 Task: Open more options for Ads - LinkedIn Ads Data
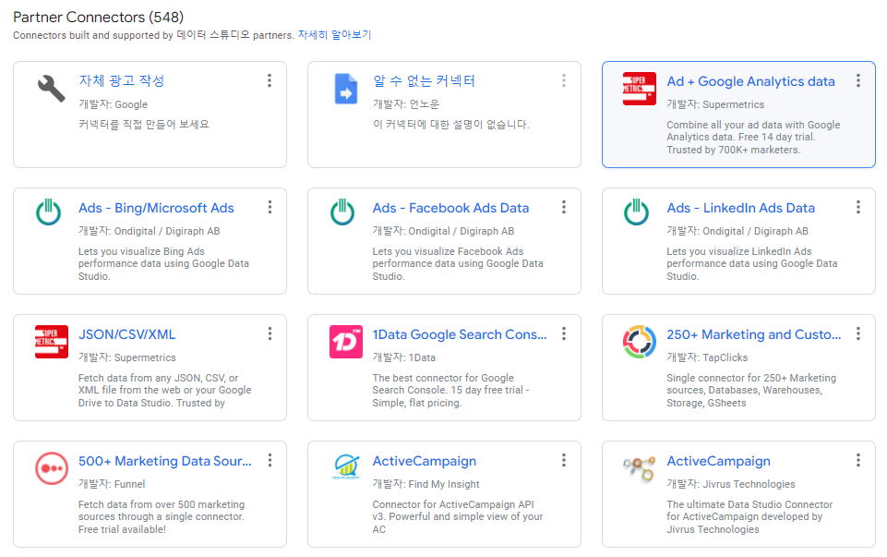click(858, 207)
